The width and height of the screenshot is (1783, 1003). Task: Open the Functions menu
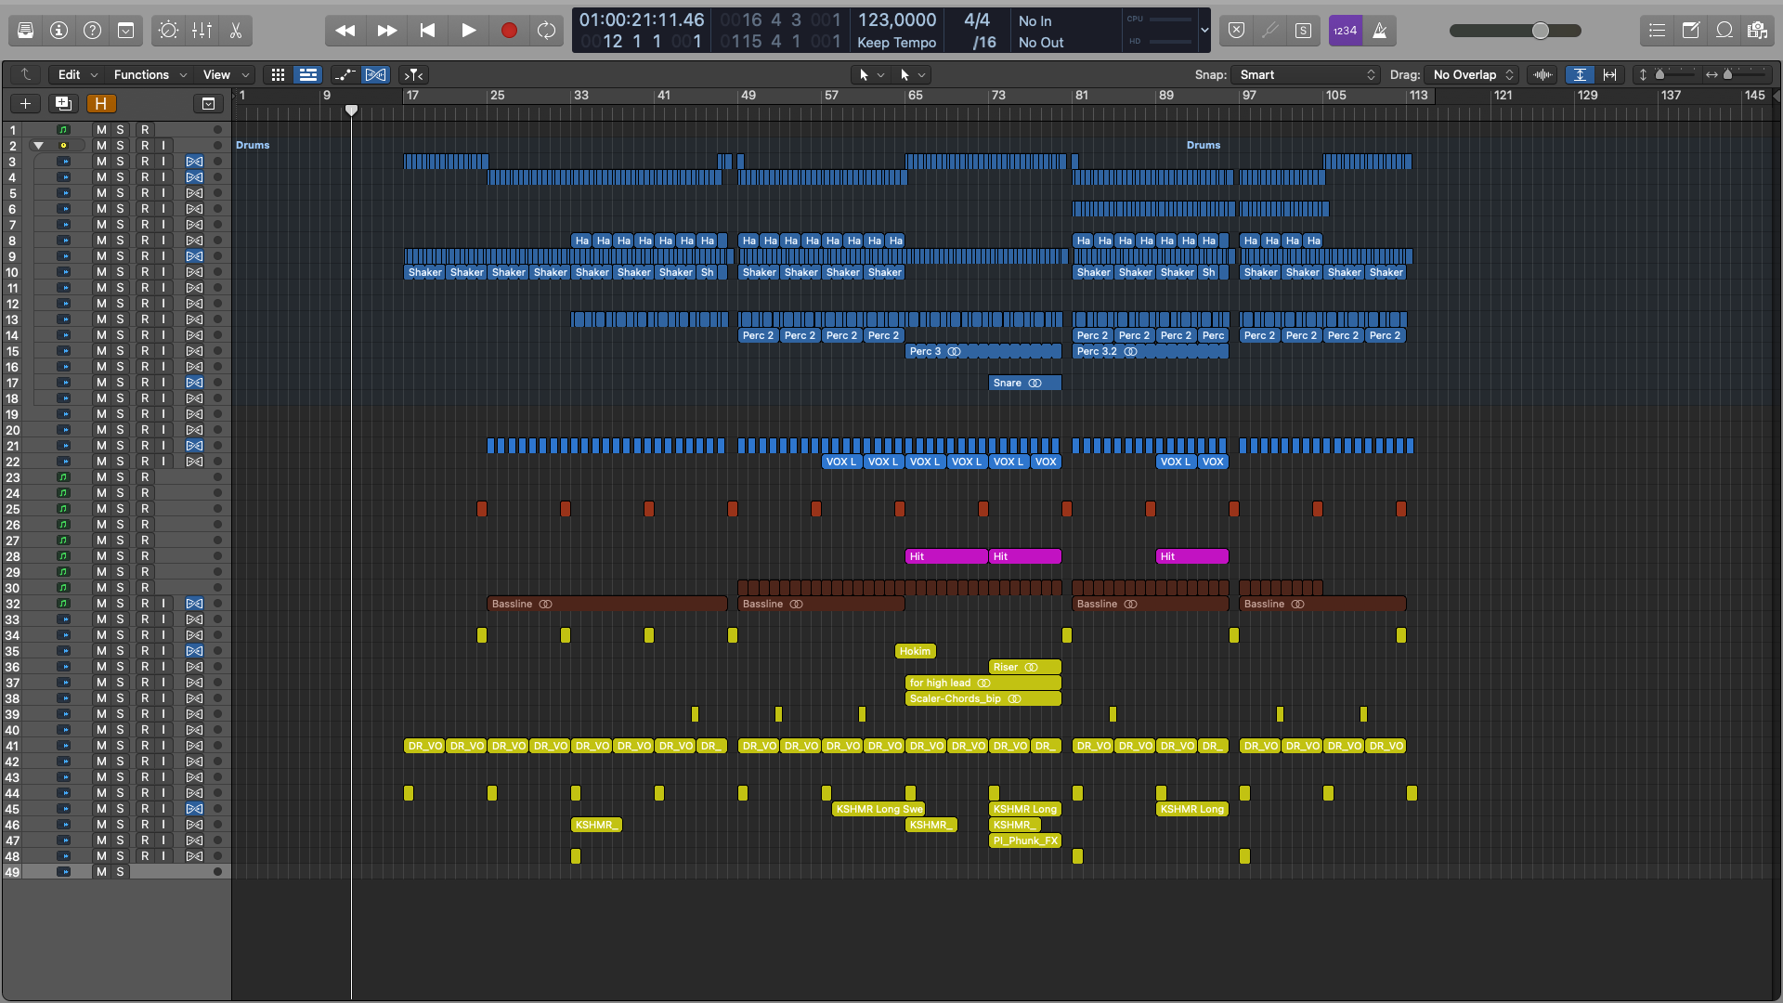[150, 74]
